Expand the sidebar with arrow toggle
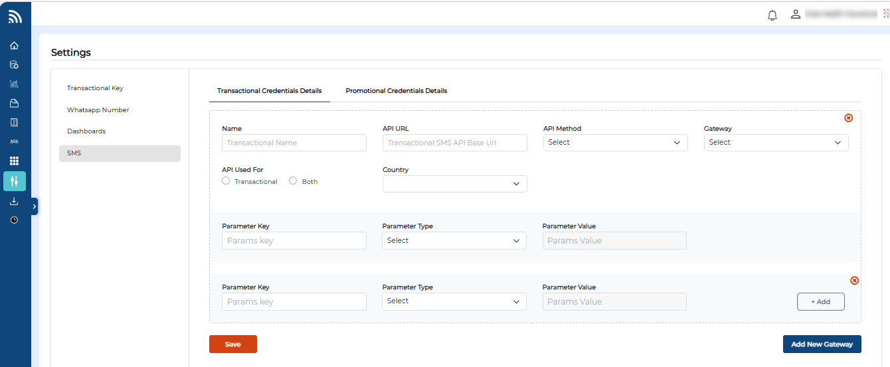Viewport: 890px width, 367px height. [35, 206]
